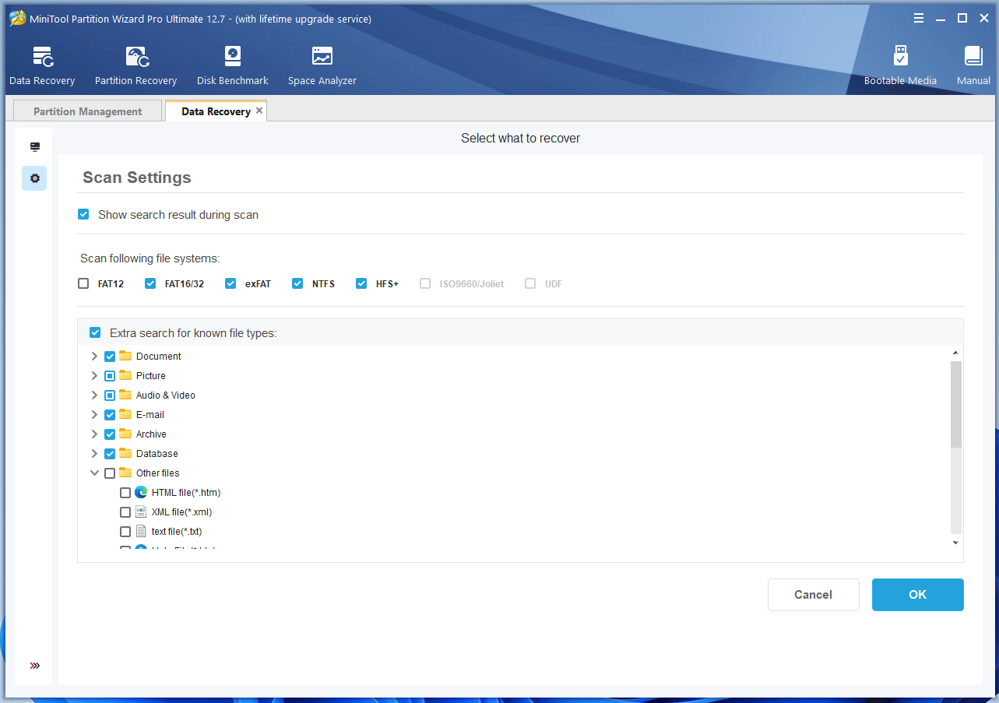Click the drive list sidebar icon
This screenshot has height=703, width=999.
pos(35,147)
